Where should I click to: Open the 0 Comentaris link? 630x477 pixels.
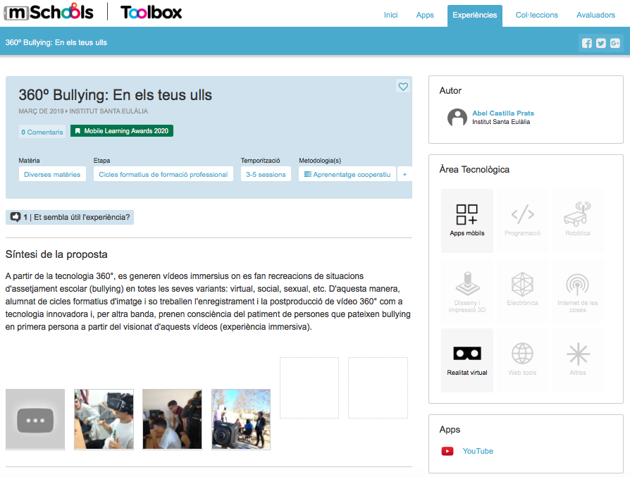42,132
